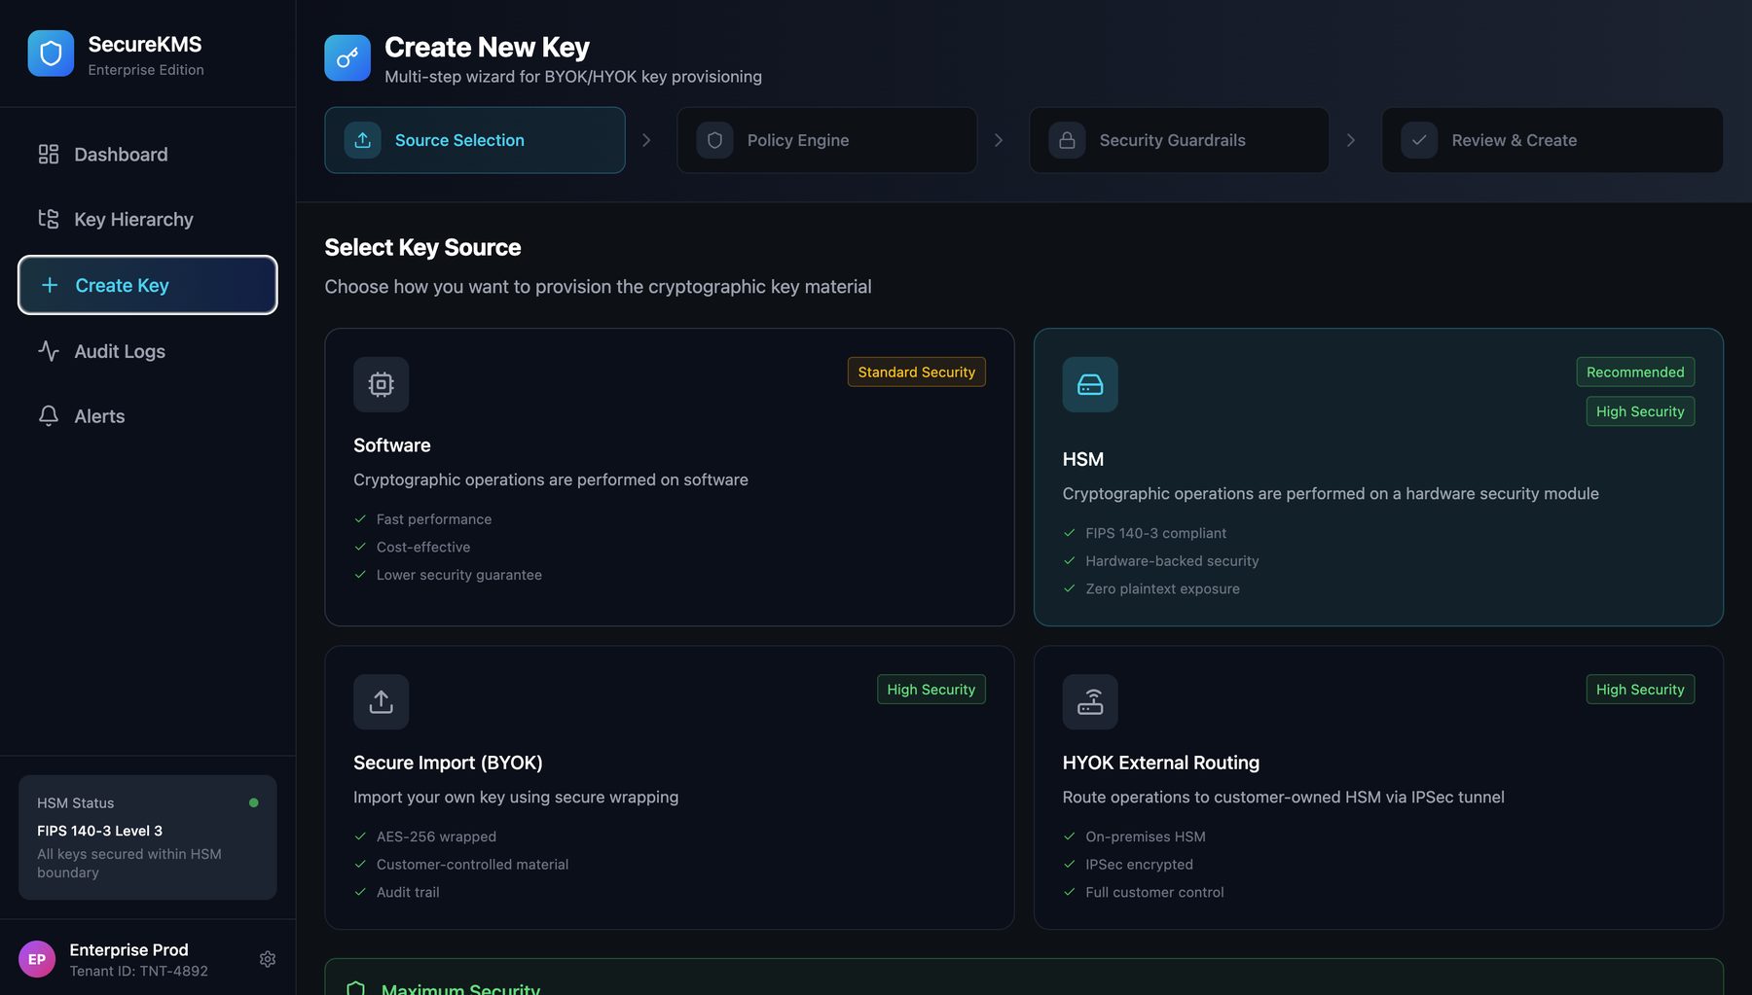Choose the Software key source card
This screenshot has width=1752, height=995.
pos(670,477)
